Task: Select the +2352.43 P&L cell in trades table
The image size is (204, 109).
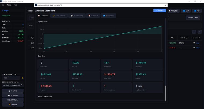Action: [x=172, y=43]
